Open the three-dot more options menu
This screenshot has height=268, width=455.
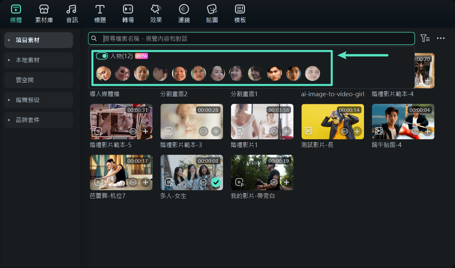[441, 38]
